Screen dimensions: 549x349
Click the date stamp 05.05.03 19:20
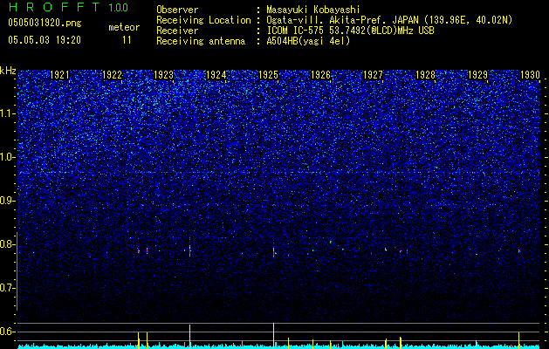tap(45, 40)
